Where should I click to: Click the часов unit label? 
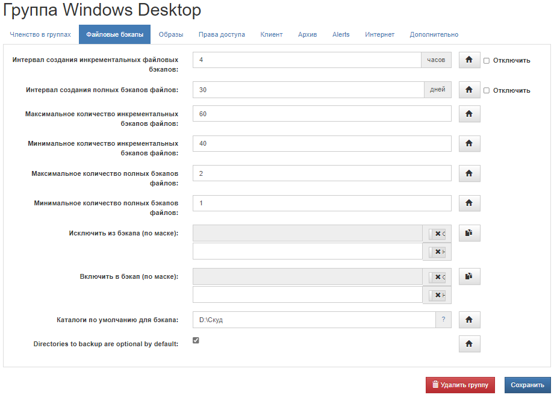pyautogui.click(x=436, y=60)
